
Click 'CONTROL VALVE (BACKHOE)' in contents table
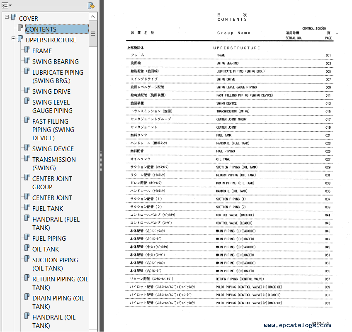(235, 215)
